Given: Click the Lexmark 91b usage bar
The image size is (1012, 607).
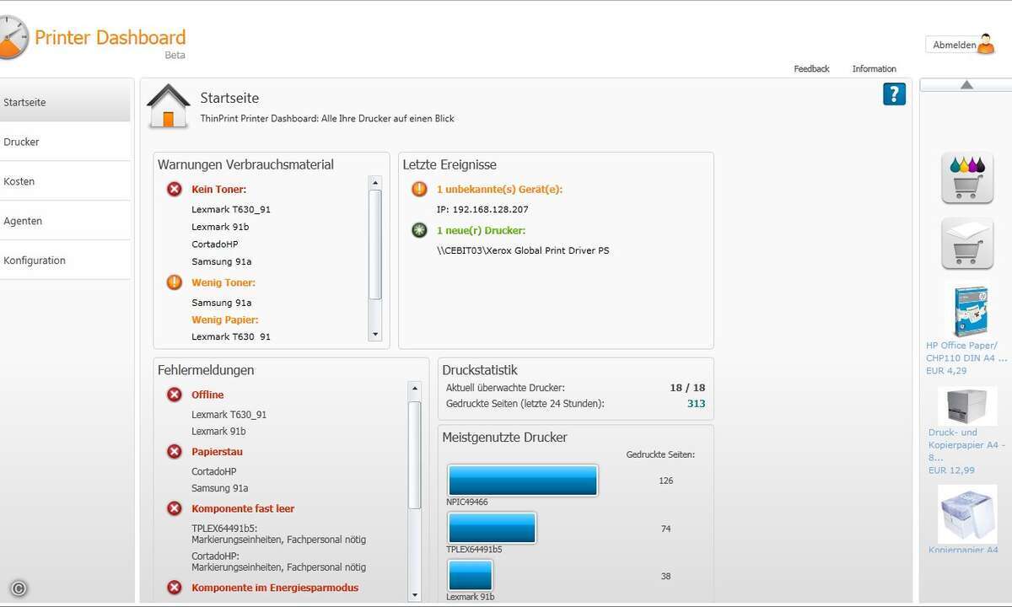Looking at the screenshot, I should point(470,576).
